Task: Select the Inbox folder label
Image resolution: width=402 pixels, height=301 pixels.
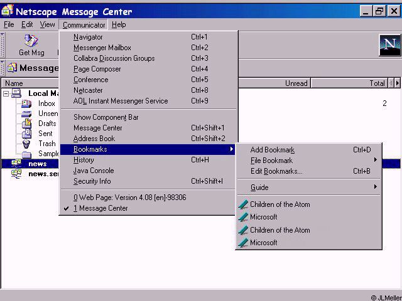Action: [46, 103]
